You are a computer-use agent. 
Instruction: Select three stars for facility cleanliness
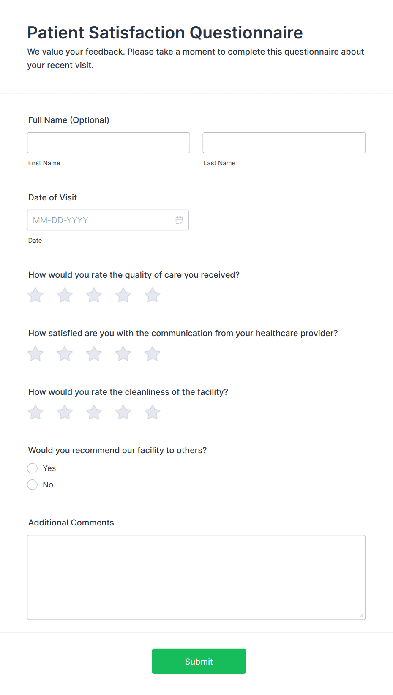tap(94, 412)
